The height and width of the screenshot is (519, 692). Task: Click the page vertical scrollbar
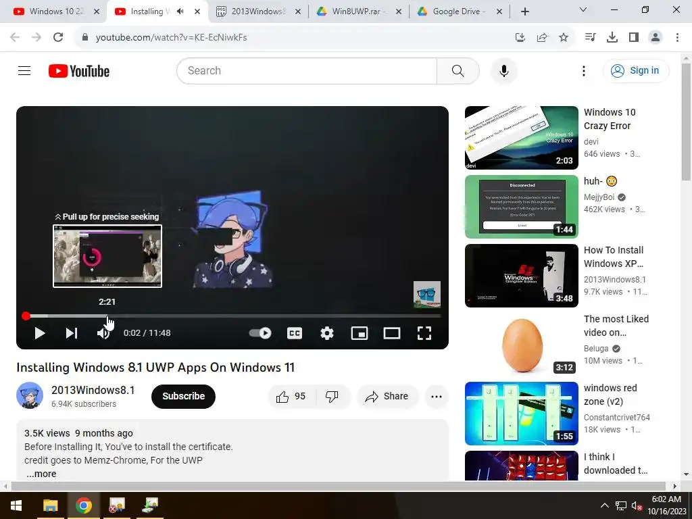(686, 122)
